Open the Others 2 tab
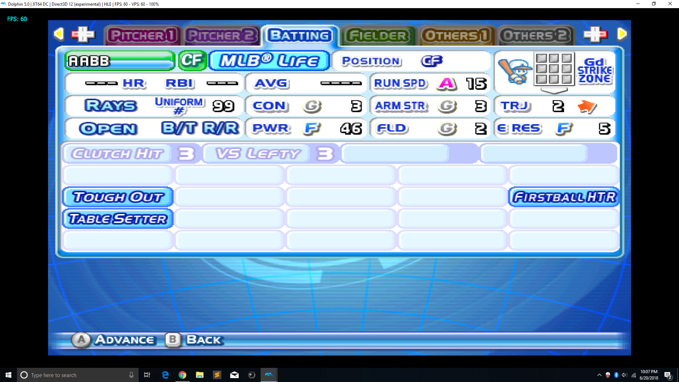This screenshot has height=382, width=679. (535, 35)
